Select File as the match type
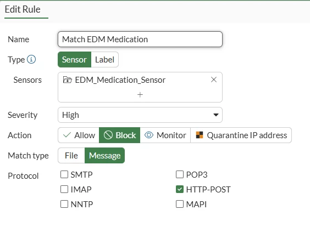 (71, 156)
